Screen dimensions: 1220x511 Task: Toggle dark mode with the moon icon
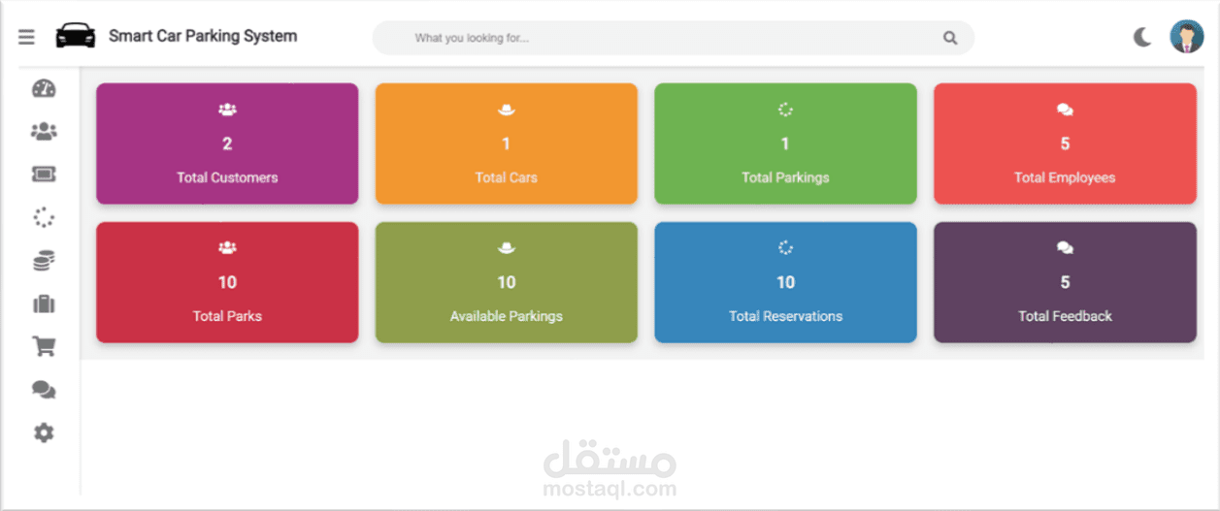1142,37
